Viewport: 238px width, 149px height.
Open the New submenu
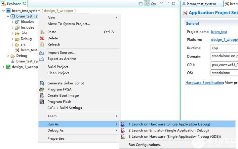(x=79, y=18)
